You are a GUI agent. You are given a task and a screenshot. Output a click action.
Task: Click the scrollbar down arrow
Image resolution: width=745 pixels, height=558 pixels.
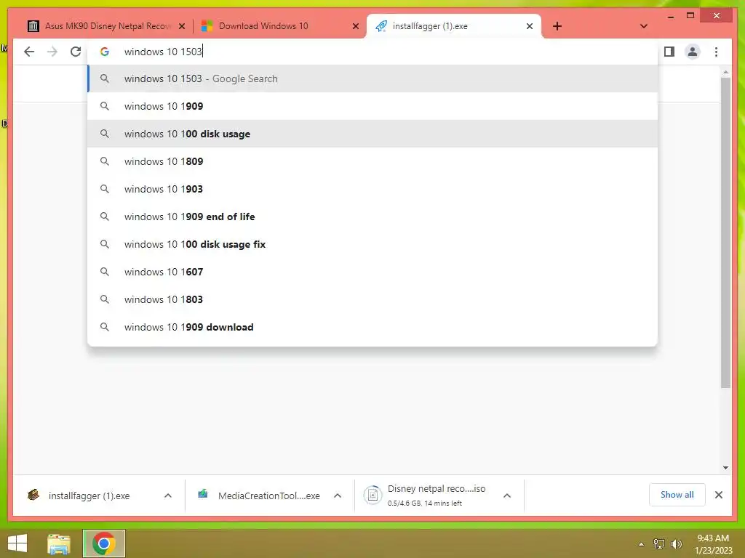coord(725,468)
